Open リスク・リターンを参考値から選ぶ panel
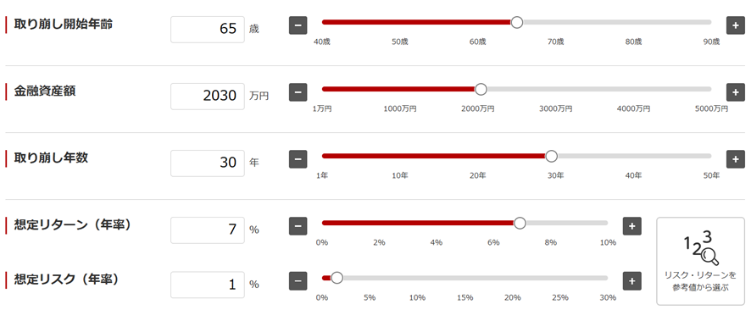This screenshot has width=751, height=310. [700, 261]
